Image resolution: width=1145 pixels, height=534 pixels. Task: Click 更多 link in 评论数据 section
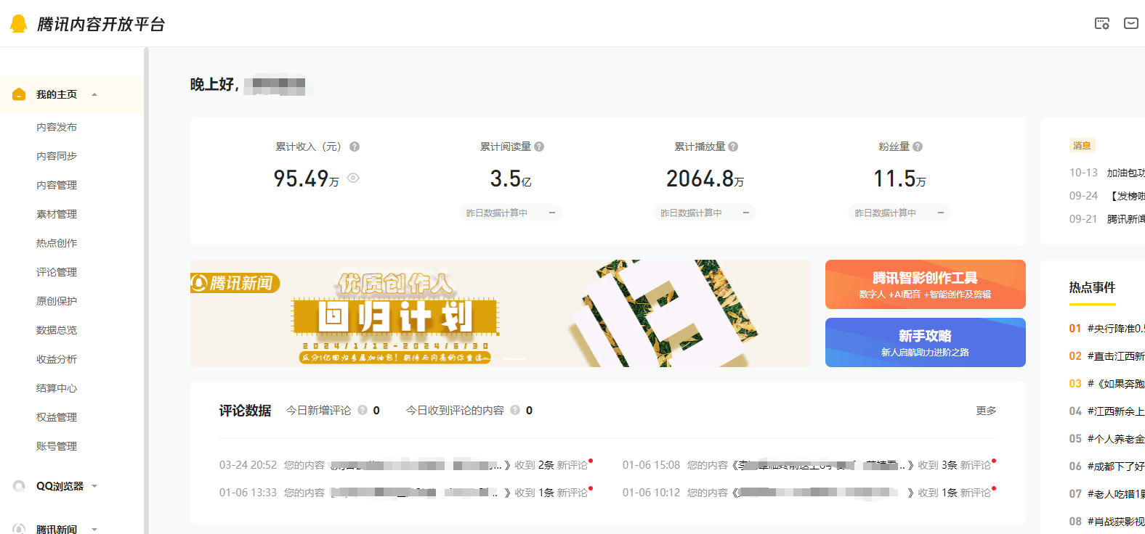point(986,411)
